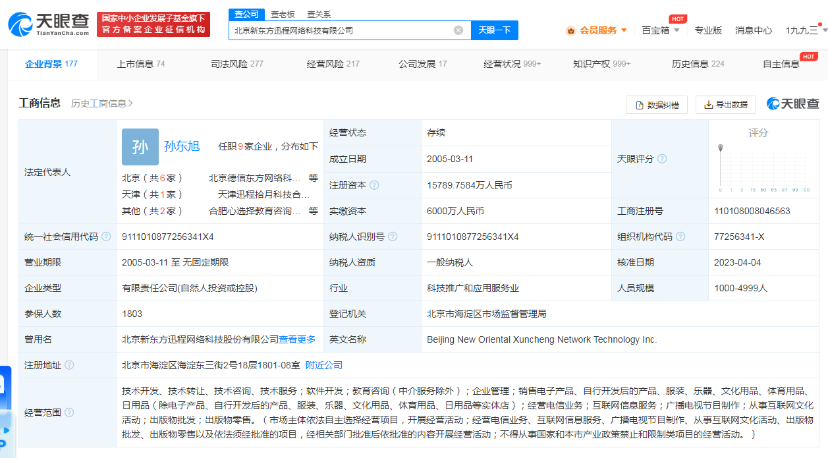Select the 登记机关 value 北京市海淀区市场监督管理局
The width and height of the screenshot is (828, 458).
[x=487, y=314]
